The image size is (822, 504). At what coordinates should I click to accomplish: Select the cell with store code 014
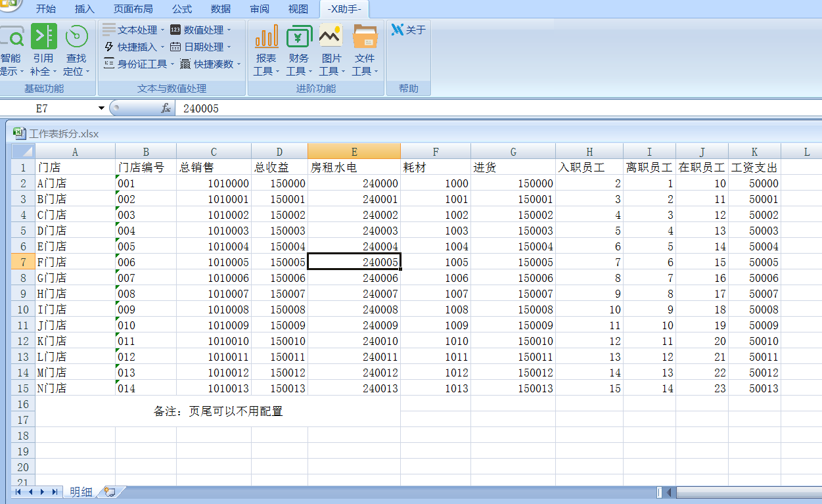pos(146,388)
